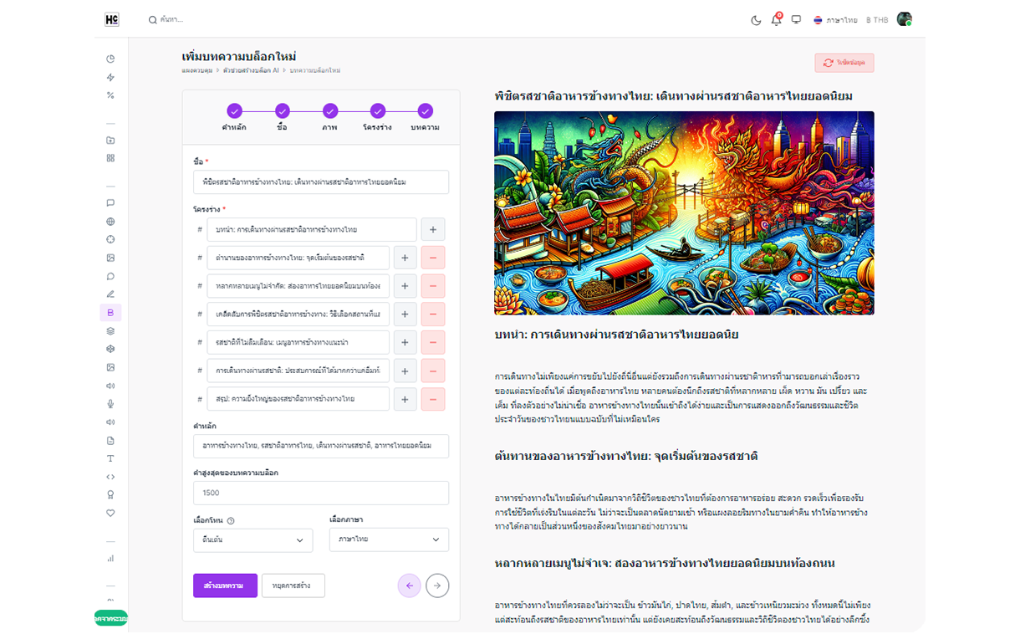Open the THB currency selector

[x=877, y=20]
